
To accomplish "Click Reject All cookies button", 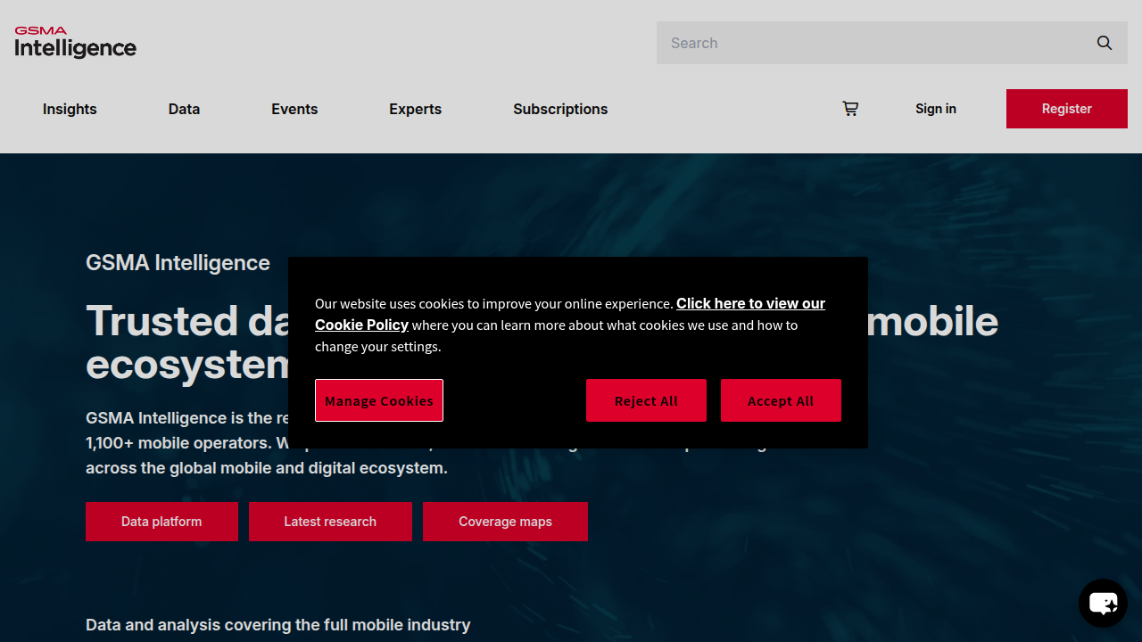I will tap(646, 400).
